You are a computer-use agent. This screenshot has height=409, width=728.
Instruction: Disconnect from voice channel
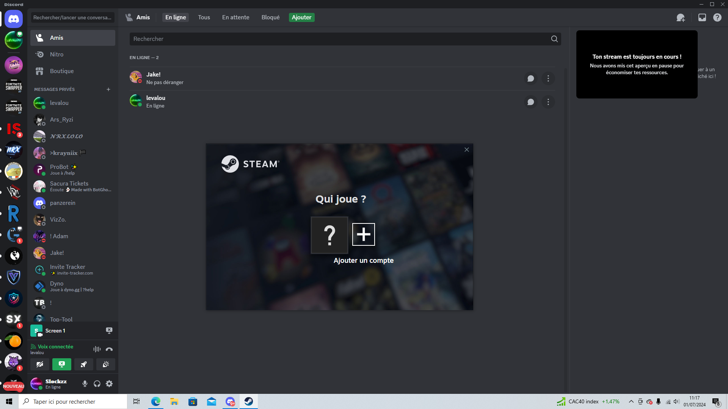pos(109,349)
